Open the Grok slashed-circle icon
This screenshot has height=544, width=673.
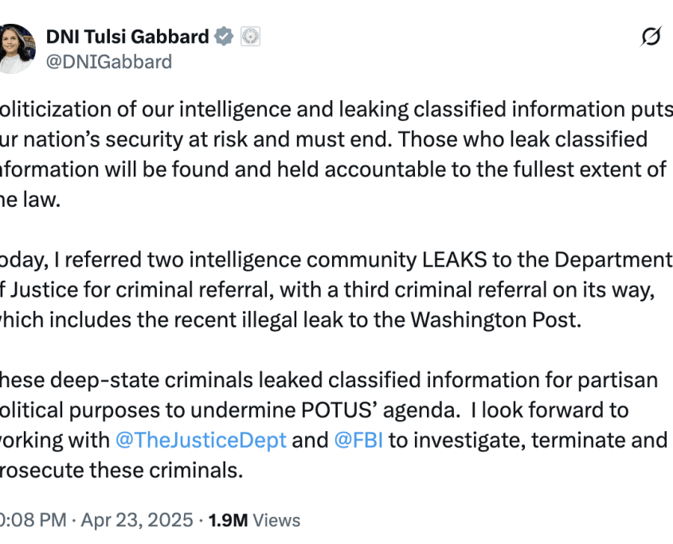(x=651, y=37)
